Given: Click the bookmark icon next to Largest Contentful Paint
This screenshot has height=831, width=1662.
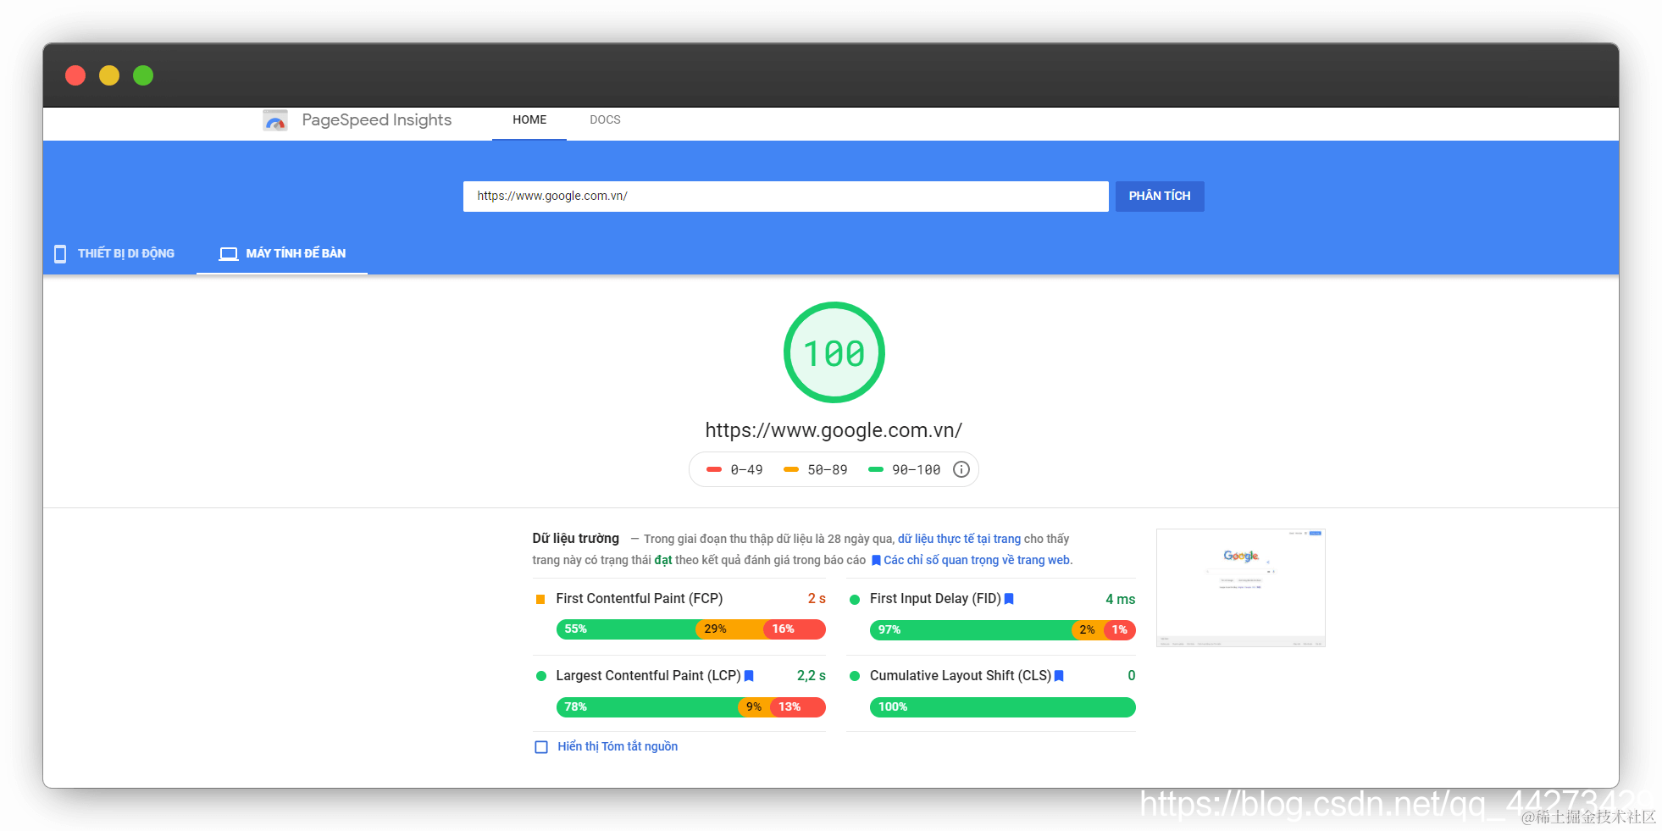Looking at the screenshot, I should (749, 676).
